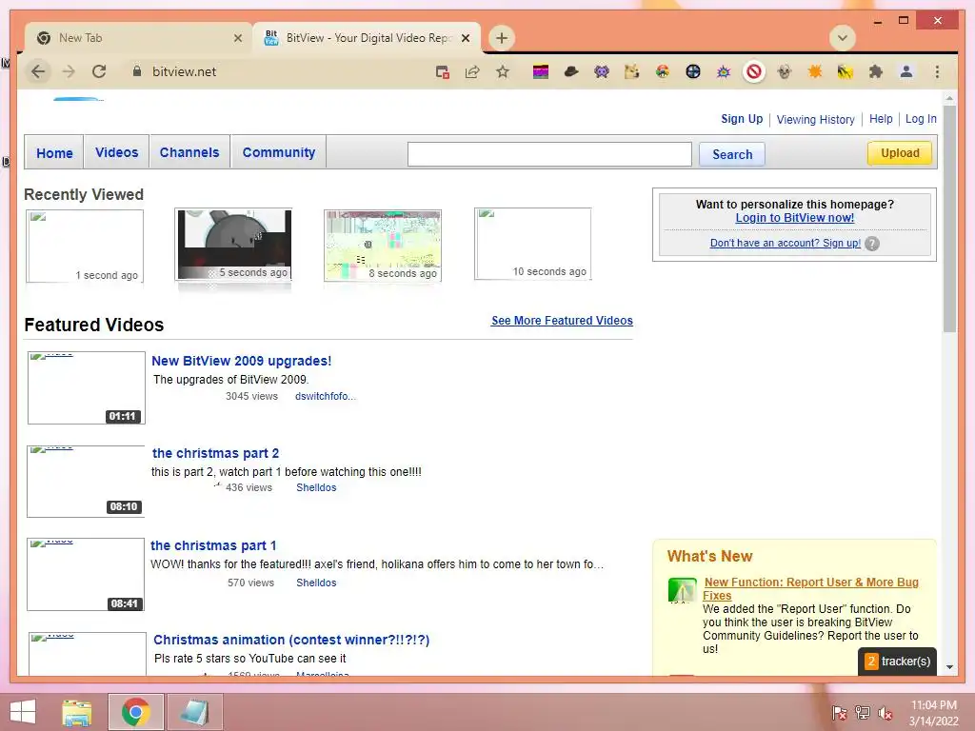975x731 pixels.
Task: Click the 08:10 video thumbnail
Action: pos(86,481)
